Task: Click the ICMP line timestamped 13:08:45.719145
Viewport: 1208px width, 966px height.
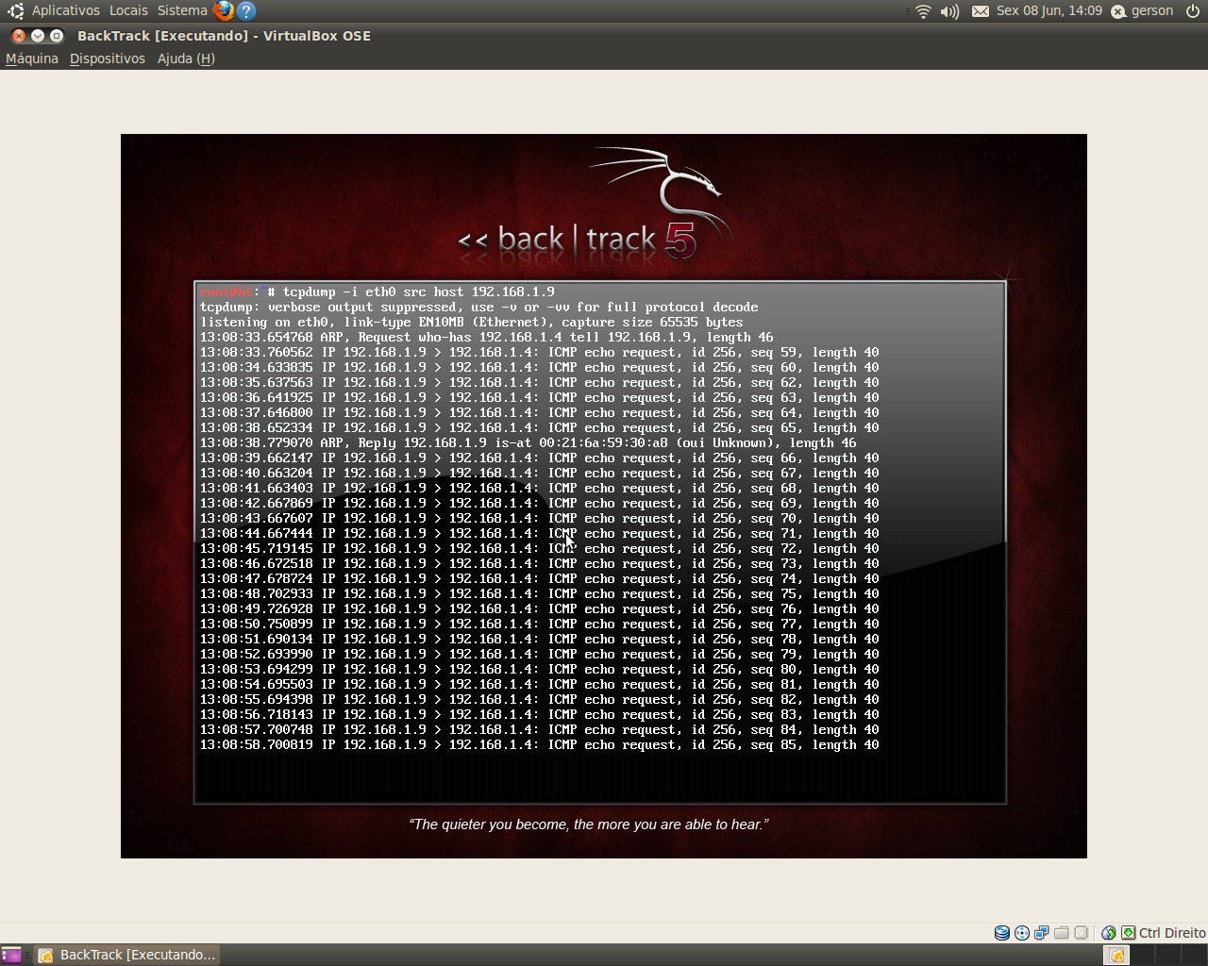Action: pyautogui.click(x=539, y=549)
